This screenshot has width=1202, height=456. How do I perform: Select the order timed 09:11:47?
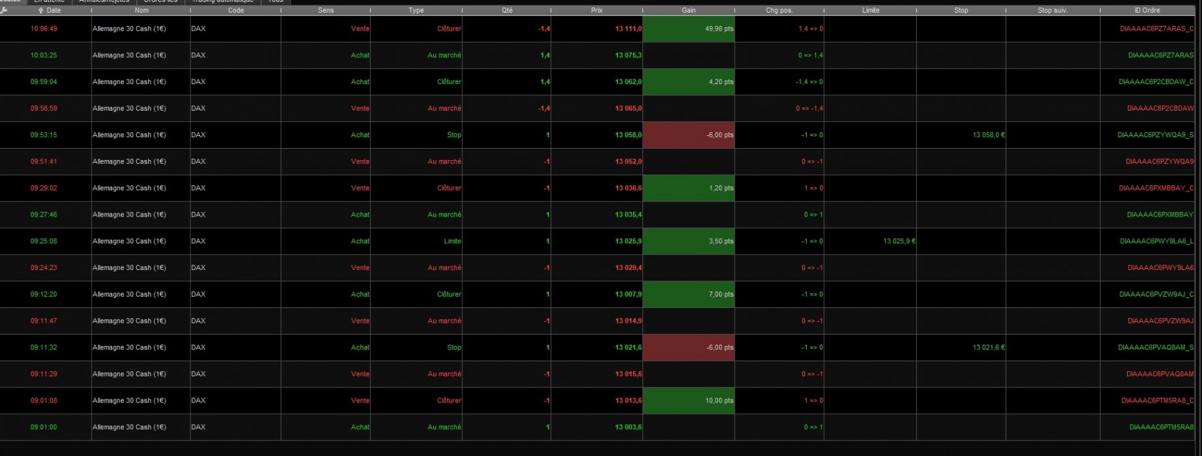597,321
